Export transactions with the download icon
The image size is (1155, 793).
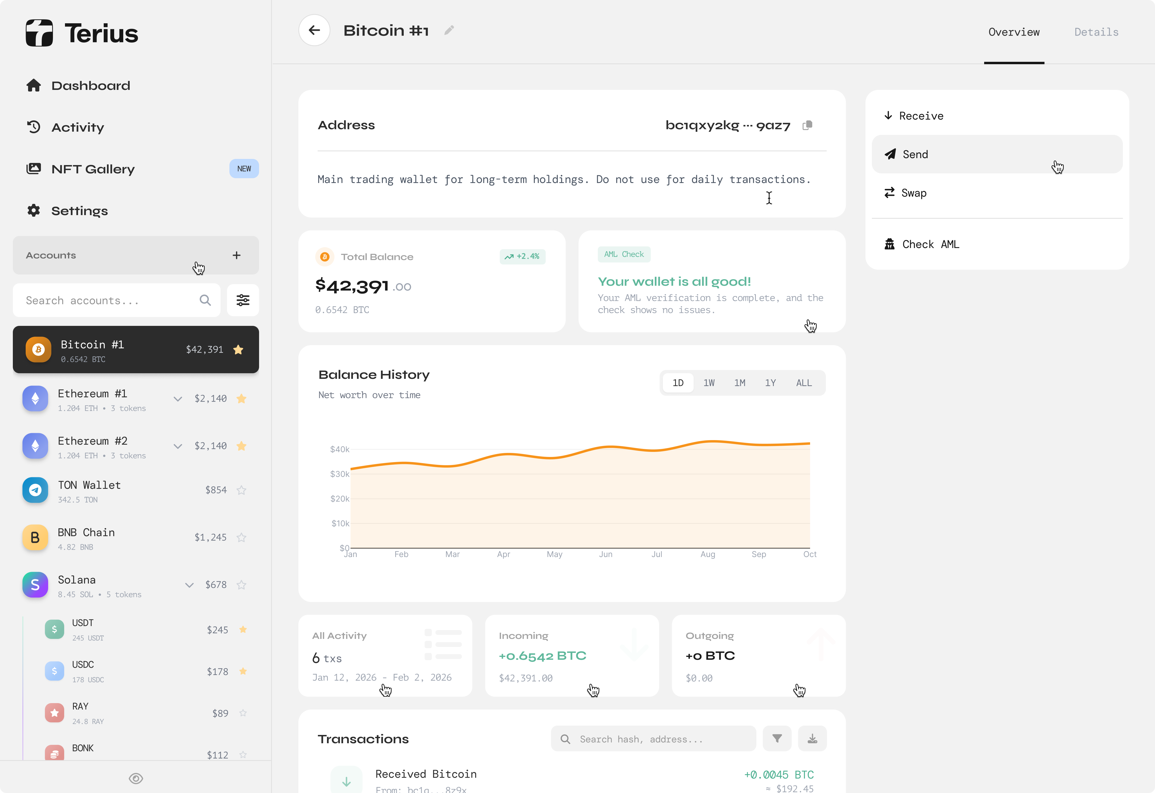(x=813, y=739)
